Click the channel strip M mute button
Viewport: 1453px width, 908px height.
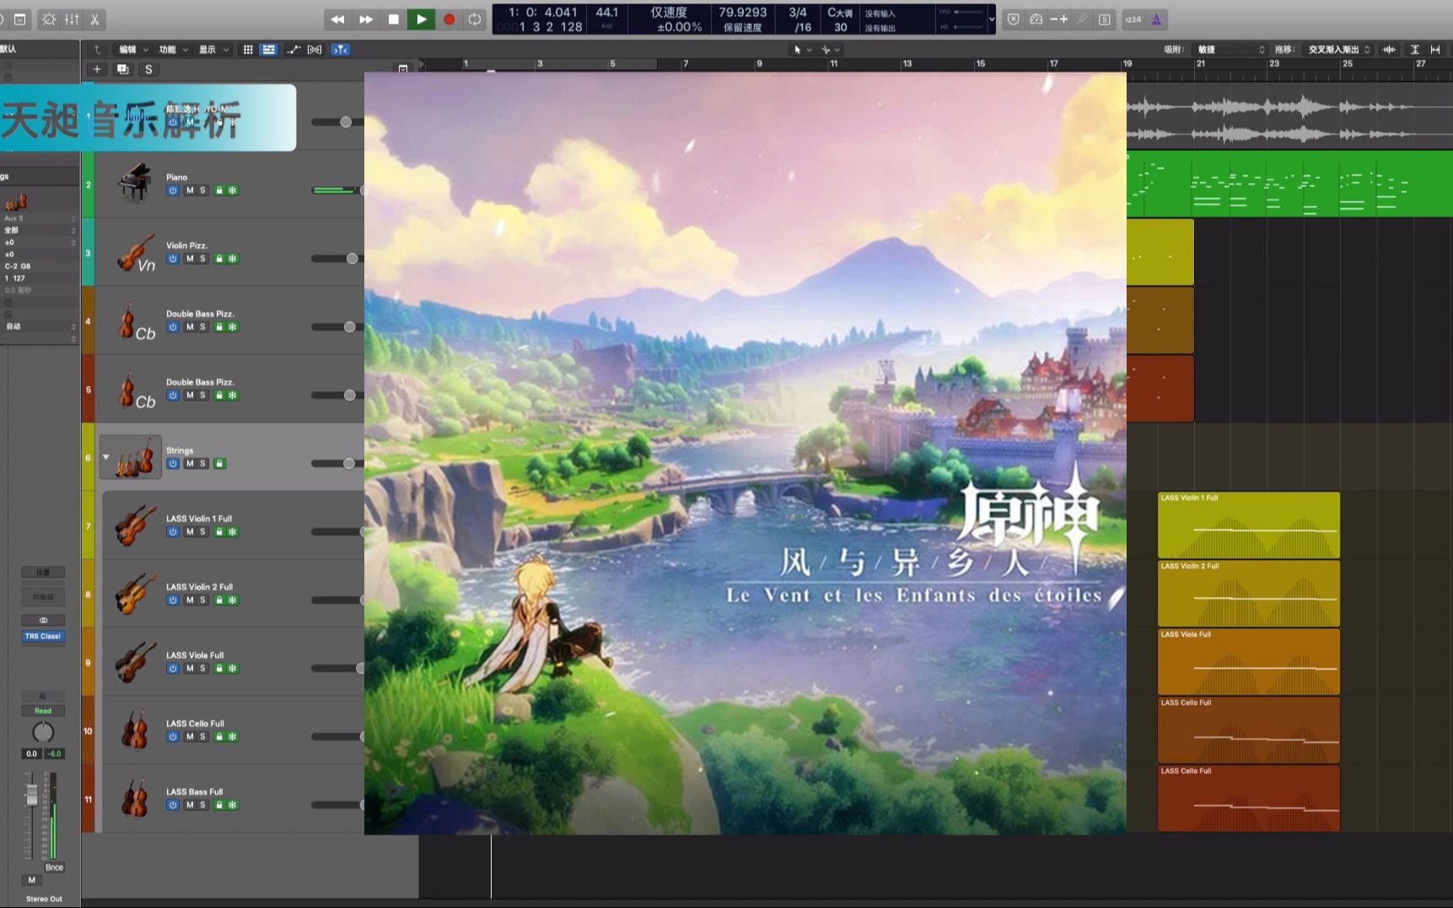point(32,880)
